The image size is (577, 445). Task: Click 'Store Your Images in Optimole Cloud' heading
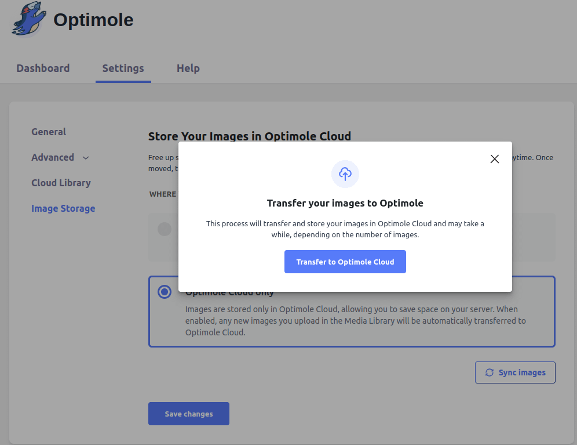point(250,136)
